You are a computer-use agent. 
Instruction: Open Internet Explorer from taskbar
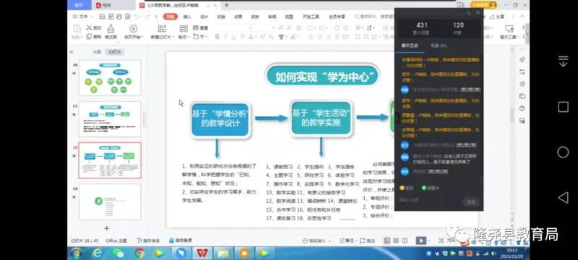(x=98, y=253)
